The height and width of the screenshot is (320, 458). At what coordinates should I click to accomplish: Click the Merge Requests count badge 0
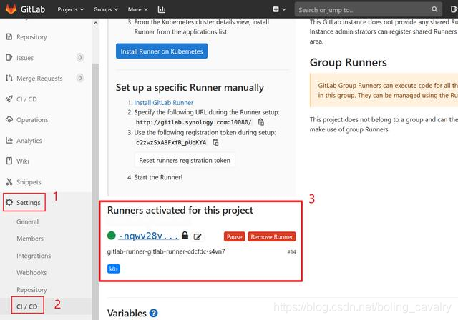(x=79, y=78)
